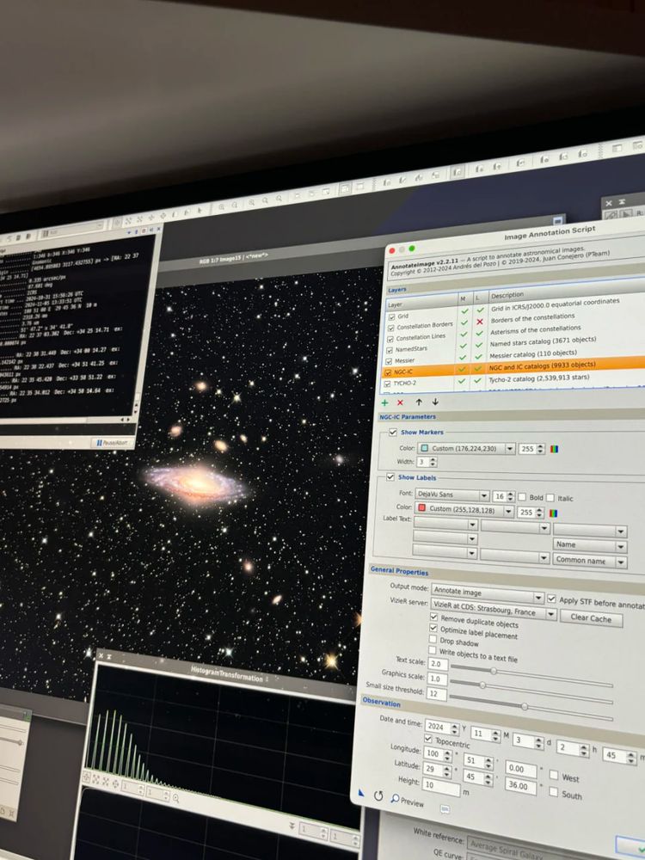Image resolution: width=645 pixels, height=860 pixels.
Task: Disable the Show Markers checkbox
Action: [x=393, y=433]
